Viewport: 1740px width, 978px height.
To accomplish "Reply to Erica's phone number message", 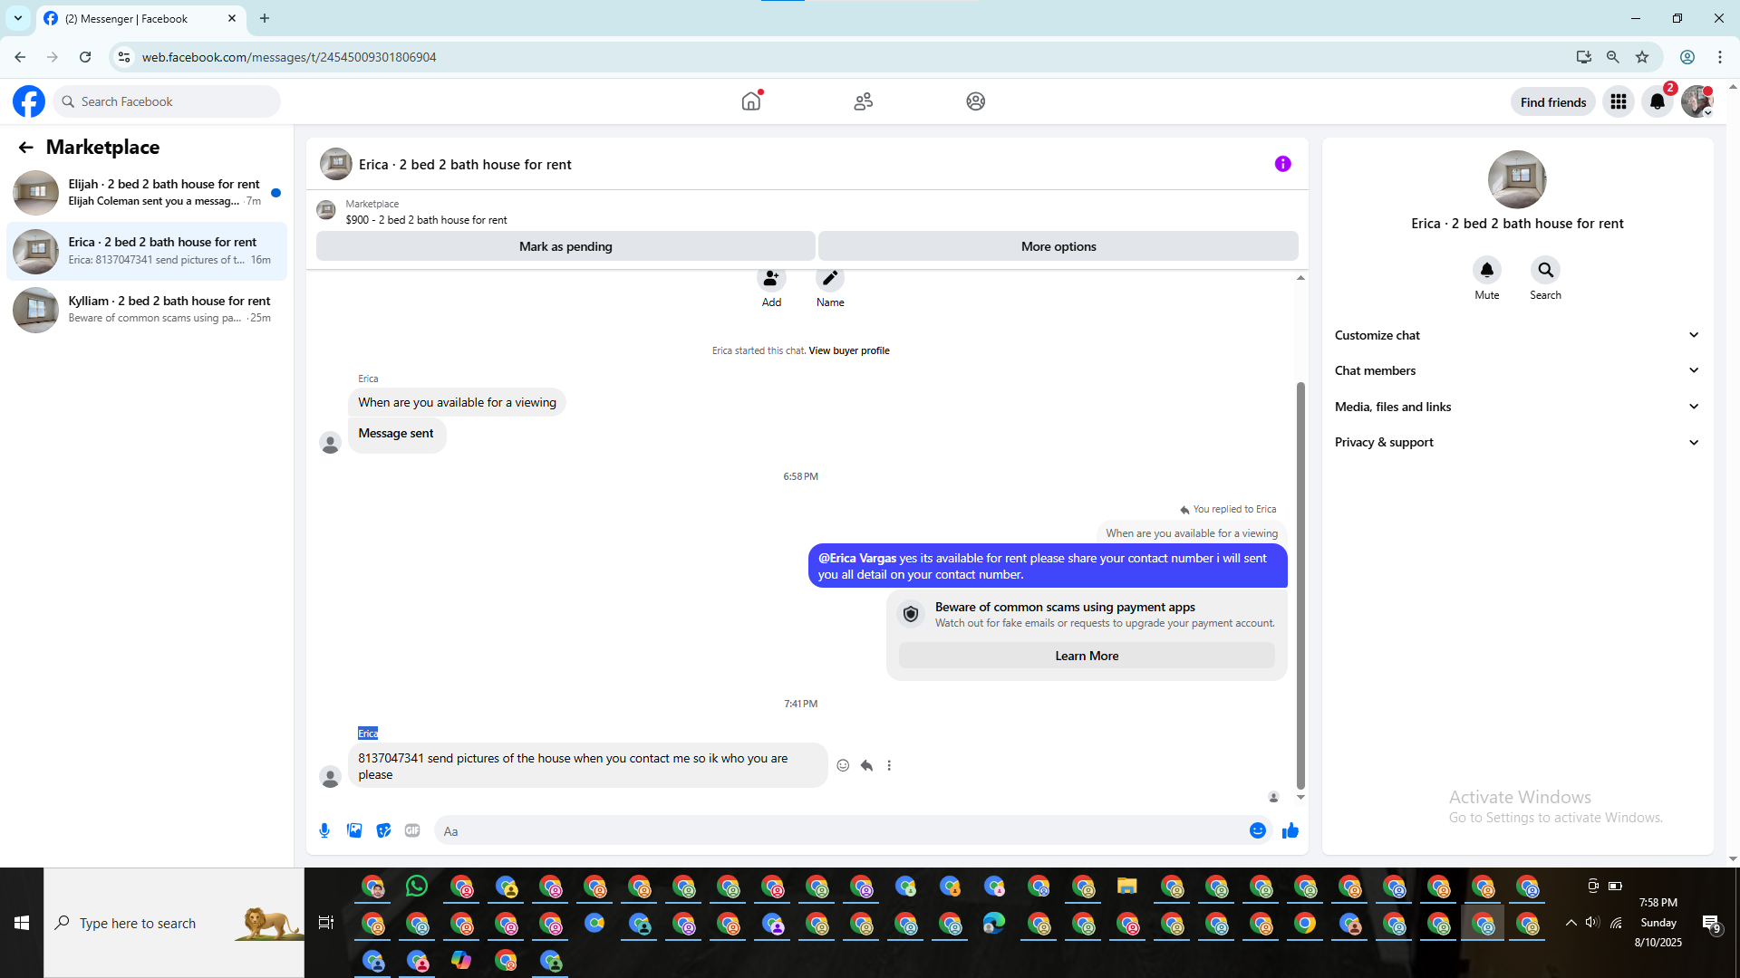I will pos(866,765).
